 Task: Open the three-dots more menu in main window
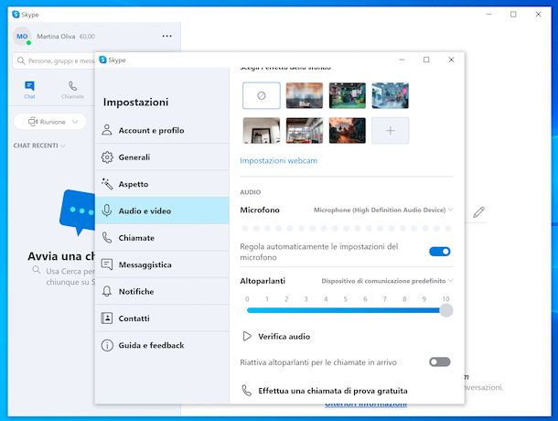[166, 36]
